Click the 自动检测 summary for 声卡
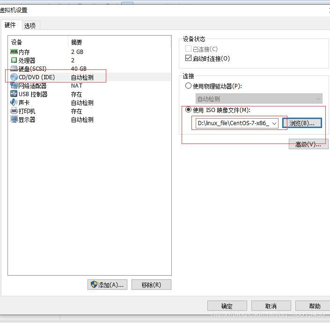The height and width of the screenshot is (323, 330). pyautogui.click(x=82, y=103)
